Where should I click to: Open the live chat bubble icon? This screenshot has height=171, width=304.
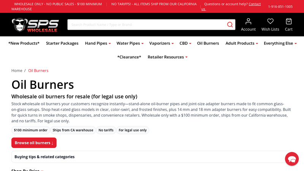coord(292,159)
